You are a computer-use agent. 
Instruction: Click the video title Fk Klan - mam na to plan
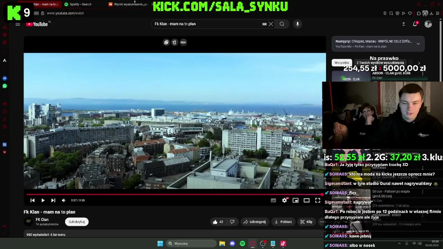click(x=49, y=212)
